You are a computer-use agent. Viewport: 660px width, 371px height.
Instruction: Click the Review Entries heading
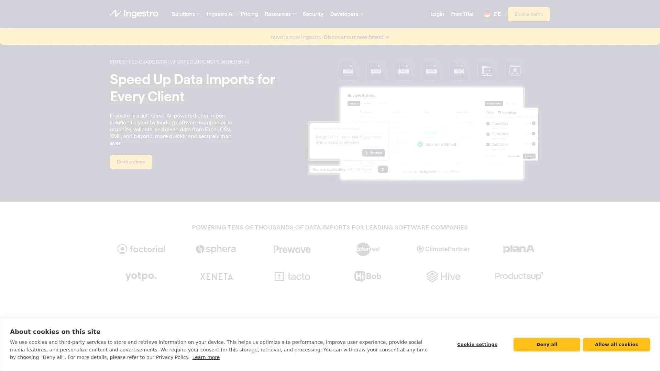361,95
